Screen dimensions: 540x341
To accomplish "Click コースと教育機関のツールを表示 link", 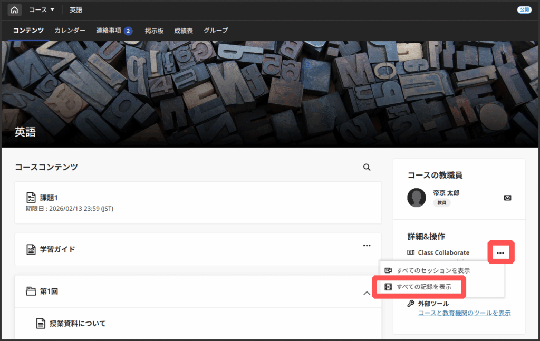I will pyautogui.click(x=464, y=313).
